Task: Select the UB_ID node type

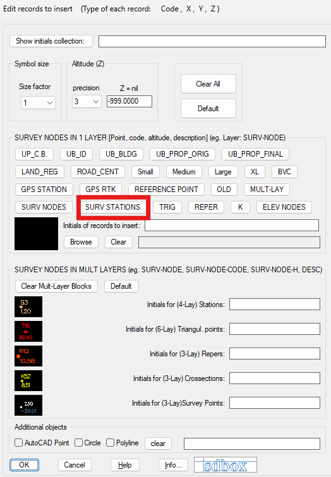Action: (76, 154)
